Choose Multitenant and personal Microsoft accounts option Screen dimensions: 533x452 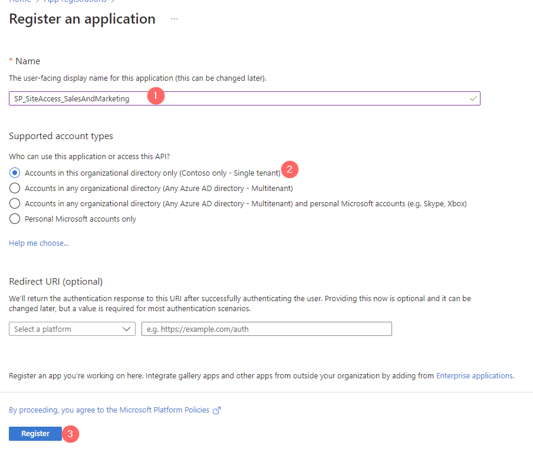coord(15,203)
